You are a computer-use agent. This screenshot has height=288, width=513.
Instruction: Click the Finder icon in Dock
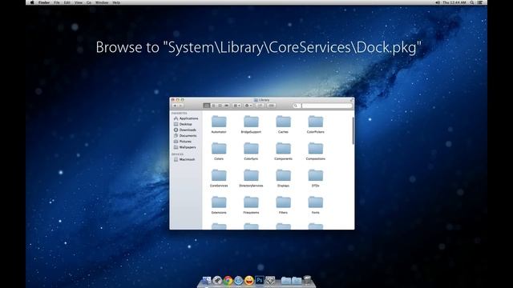207,280
